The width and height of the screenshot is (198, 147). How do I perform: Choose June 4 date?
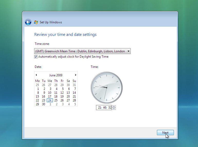click(56, 89)
